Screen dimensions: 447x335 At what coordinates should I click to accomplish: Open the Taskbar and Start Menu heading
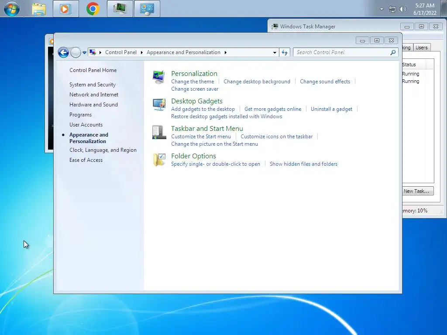pyautogui.click(x=207, y=129)
